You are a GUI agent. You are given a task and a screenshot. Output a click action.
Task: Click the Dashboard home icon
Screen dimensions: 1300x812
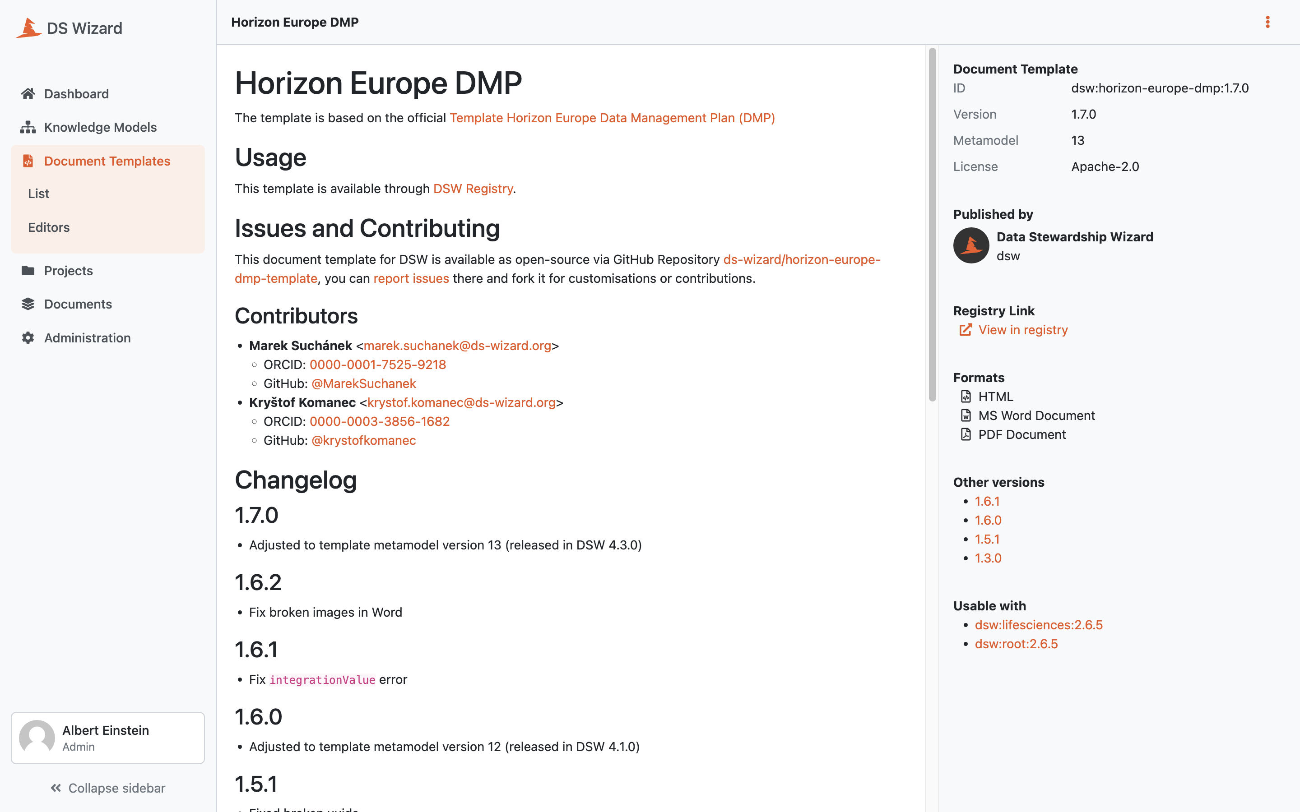(28, 94)
